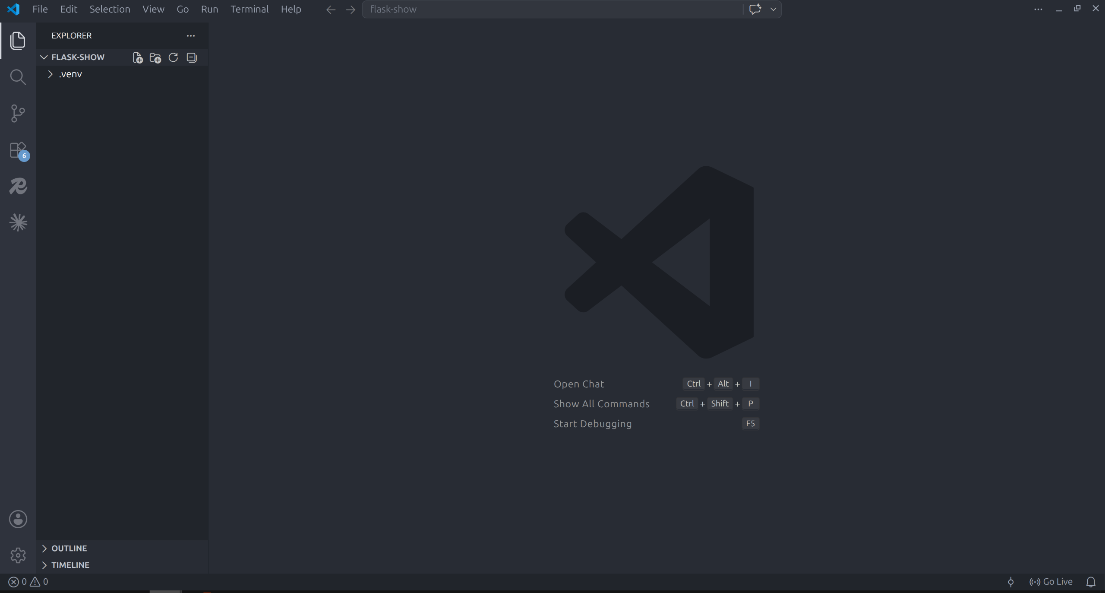Click the New File icon in FLASK-SHOW

[x=138, y=57]
